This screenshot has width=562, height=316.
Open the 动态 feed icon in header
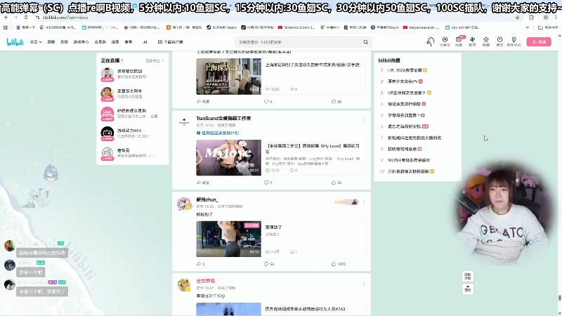pos(472,41)
